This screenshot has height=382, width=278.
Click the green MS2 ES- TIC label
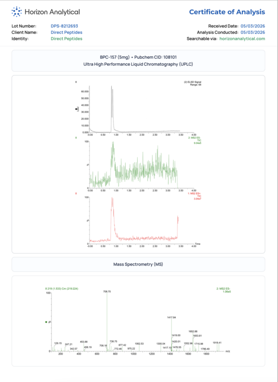[x=195, y=141]
